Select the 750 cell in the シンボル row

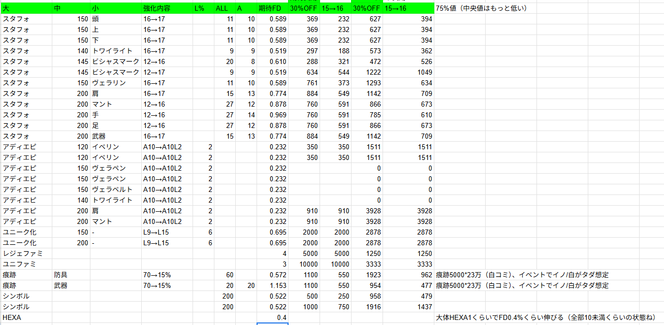coord(336,307)
